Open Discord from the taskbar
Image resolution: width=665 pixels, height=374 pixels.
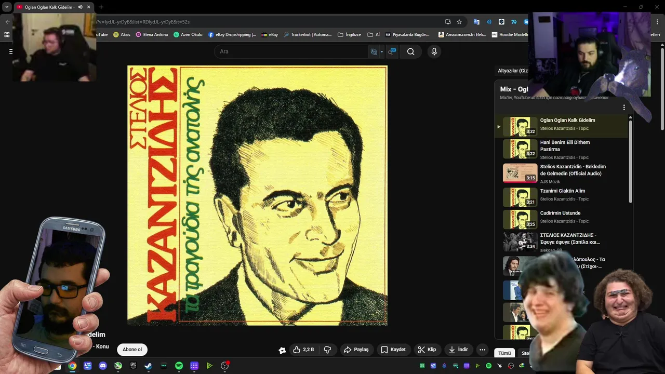[x=103, y=366]
